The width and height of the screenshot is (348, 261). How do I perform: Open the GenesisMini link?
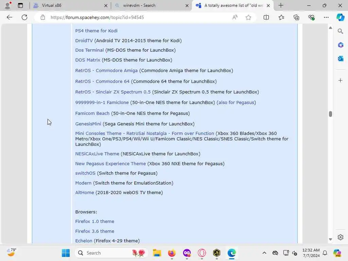[x=88, y=124]
